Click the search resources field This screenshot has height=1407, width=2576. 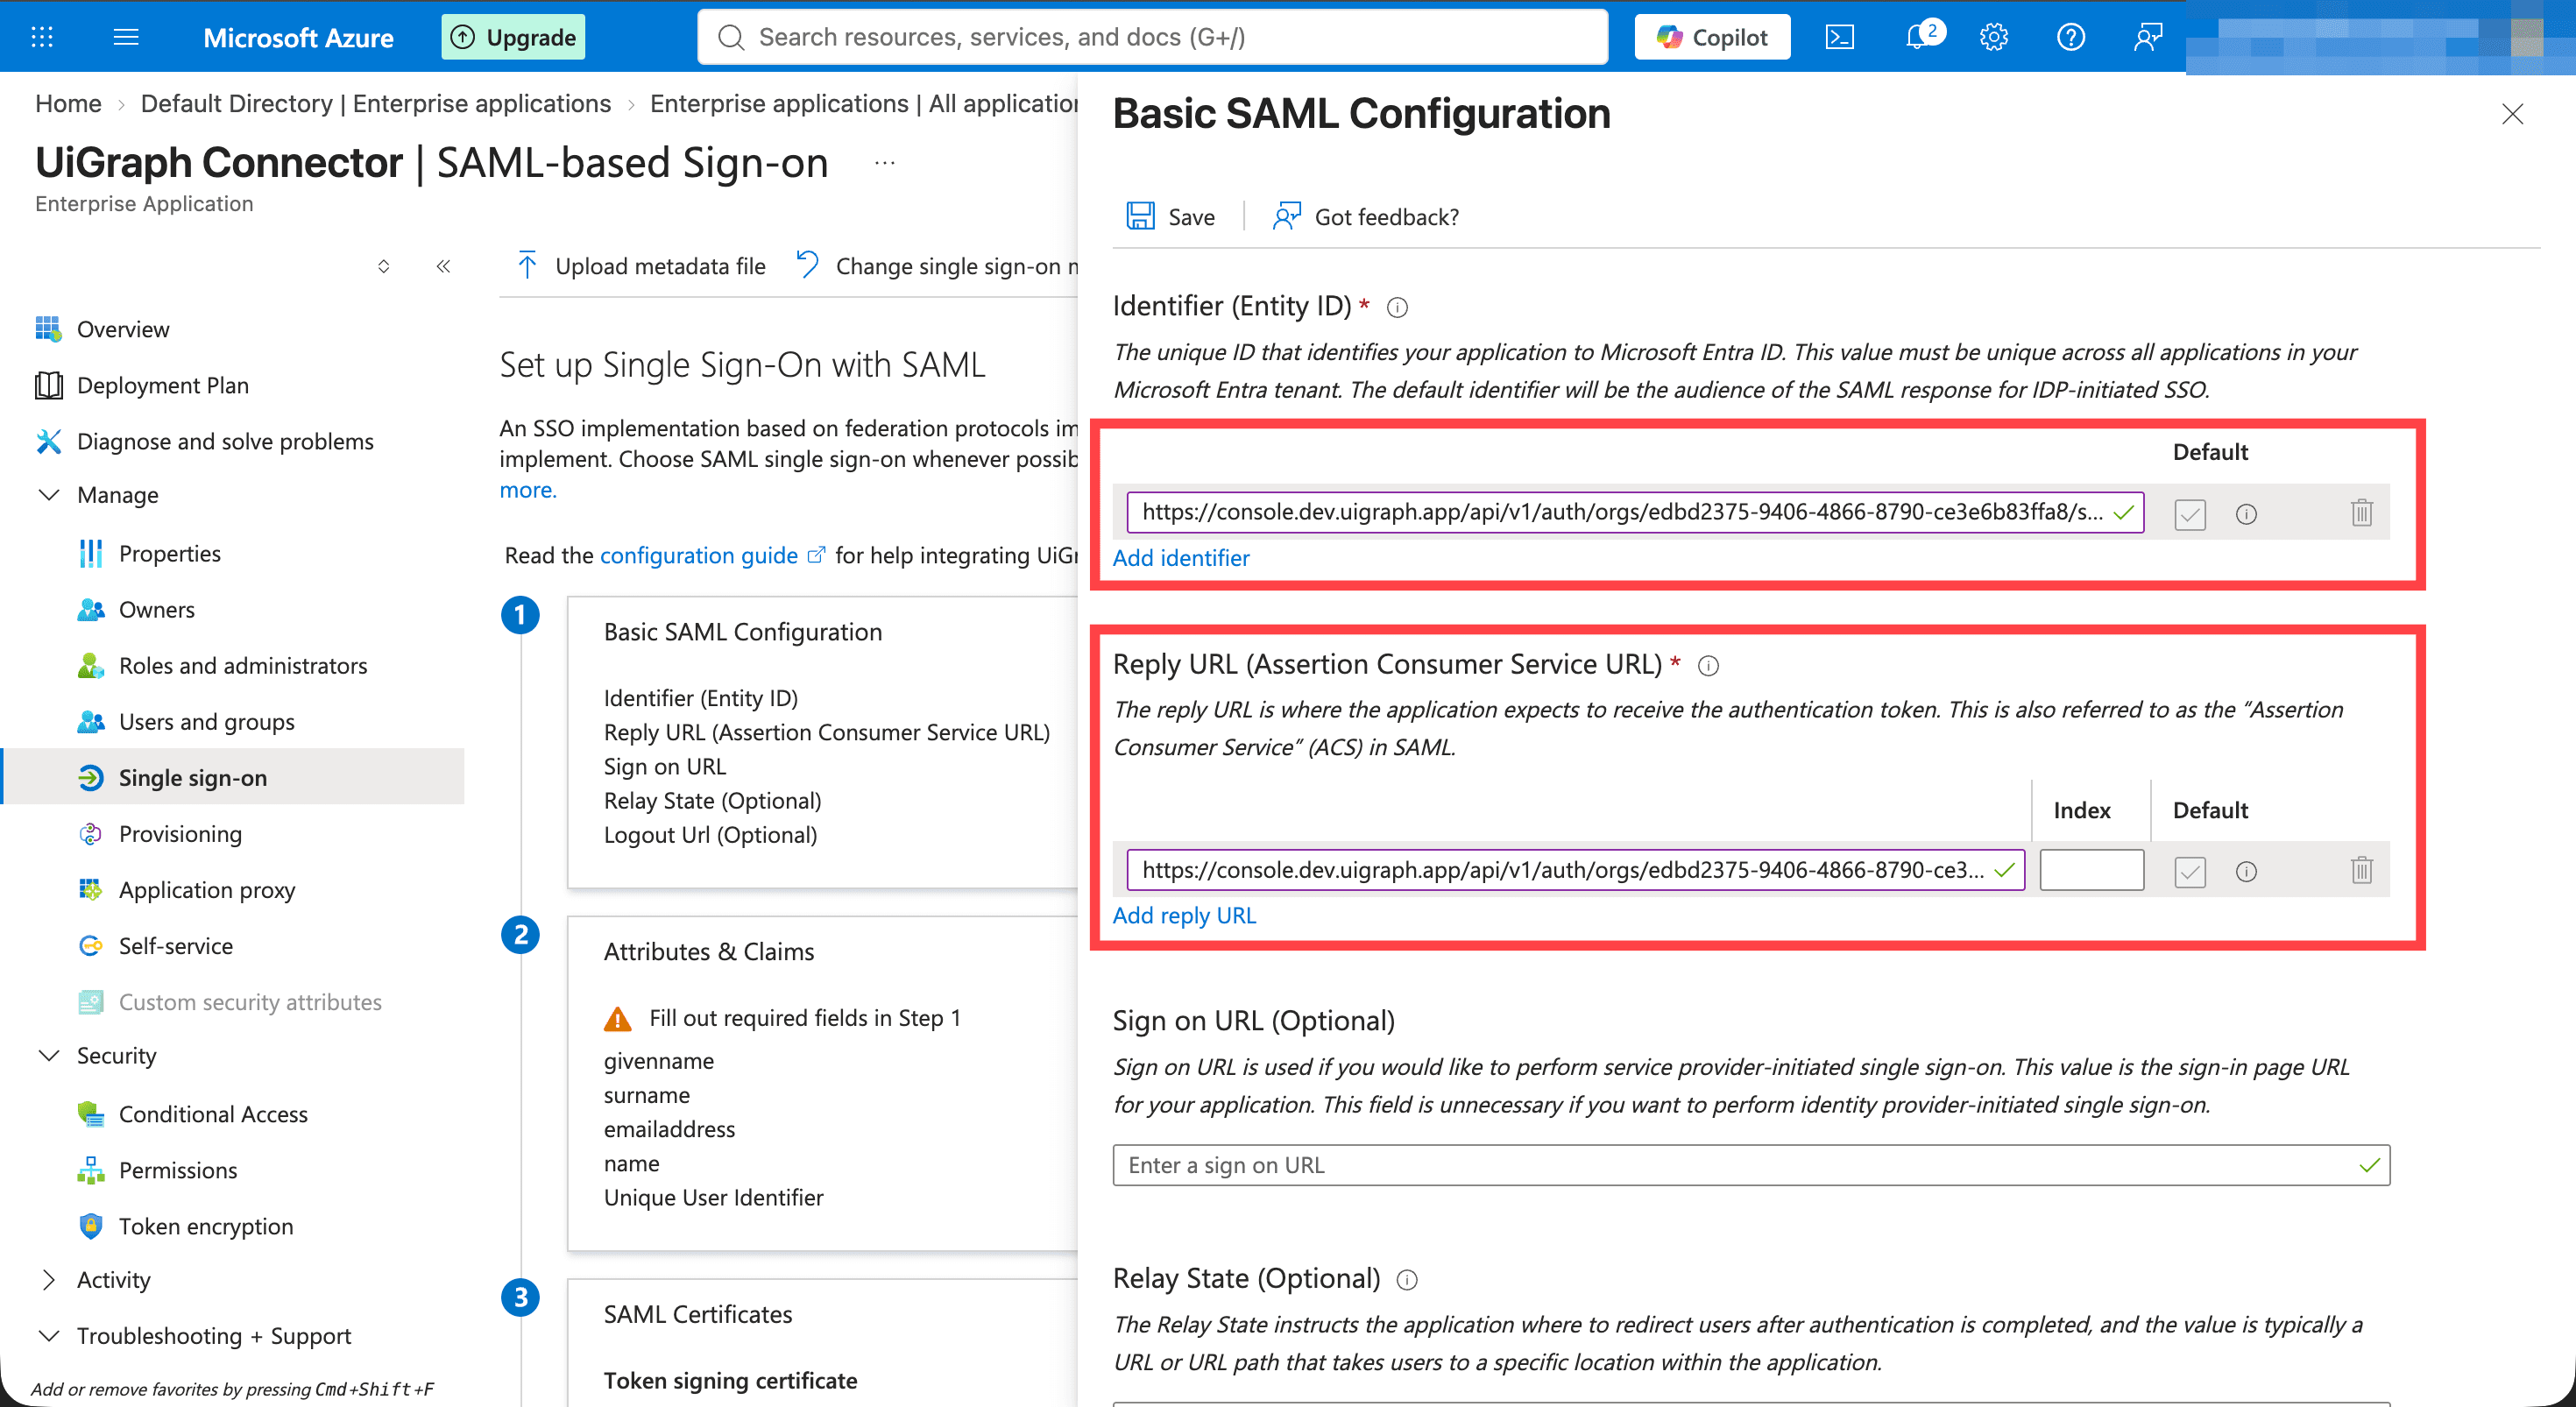1152,37
